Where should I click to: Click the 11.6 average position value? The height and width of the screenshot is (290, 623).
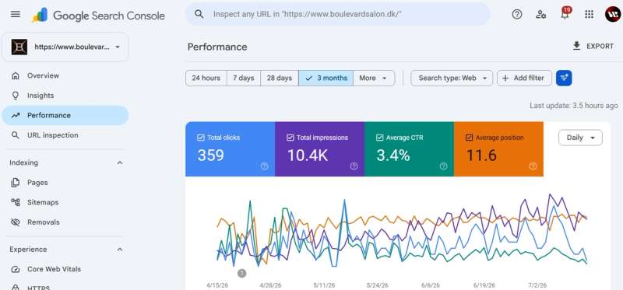pyautogui.click(x=481, y=155)
